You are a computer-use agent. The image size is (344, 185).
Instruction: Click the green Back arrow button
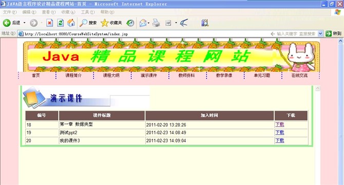(x=7, y=23)
